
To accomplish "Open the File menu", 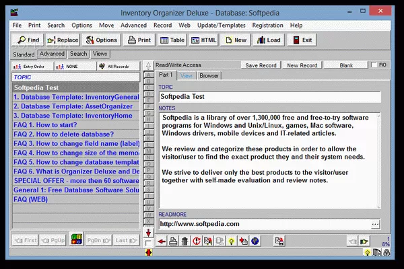I will [x=17, y=26].
